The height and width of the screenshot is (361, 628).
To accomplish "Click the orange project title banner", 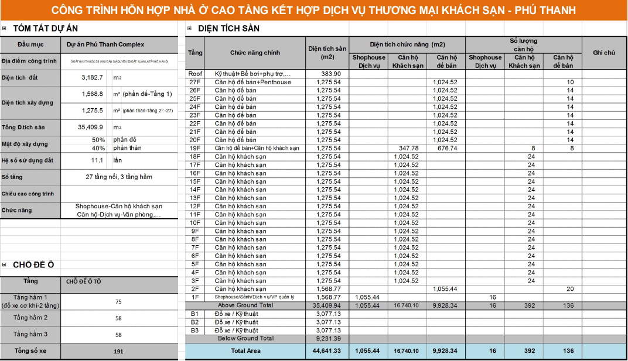I will click(314, 10).
